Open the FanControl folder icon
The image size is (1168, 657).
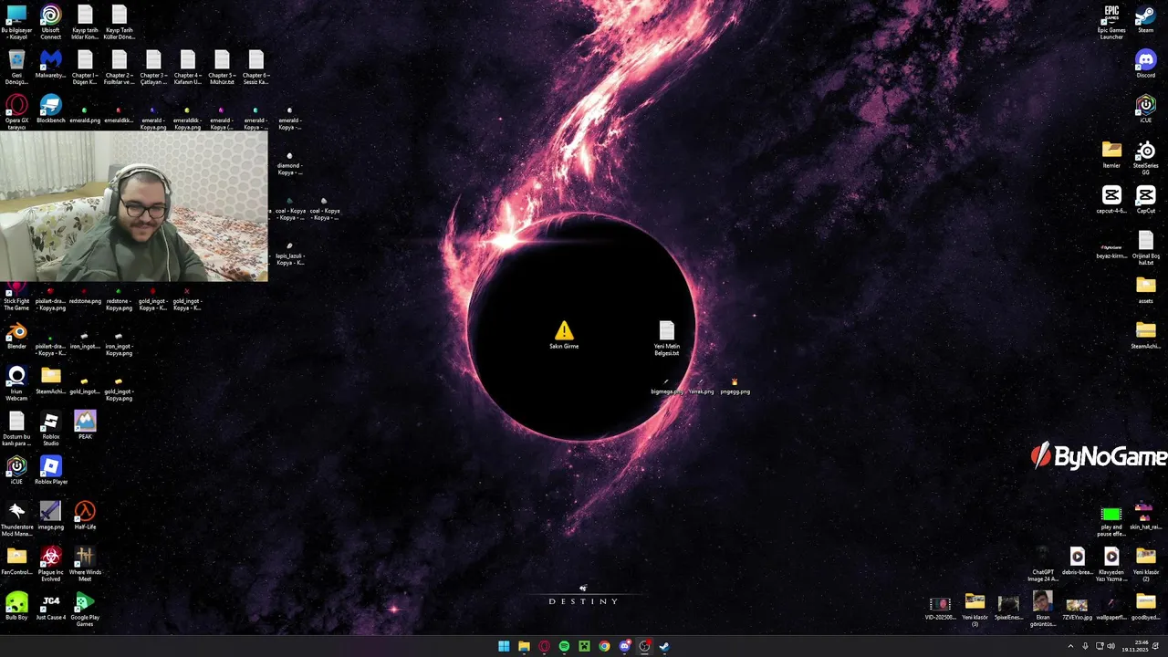16,560
